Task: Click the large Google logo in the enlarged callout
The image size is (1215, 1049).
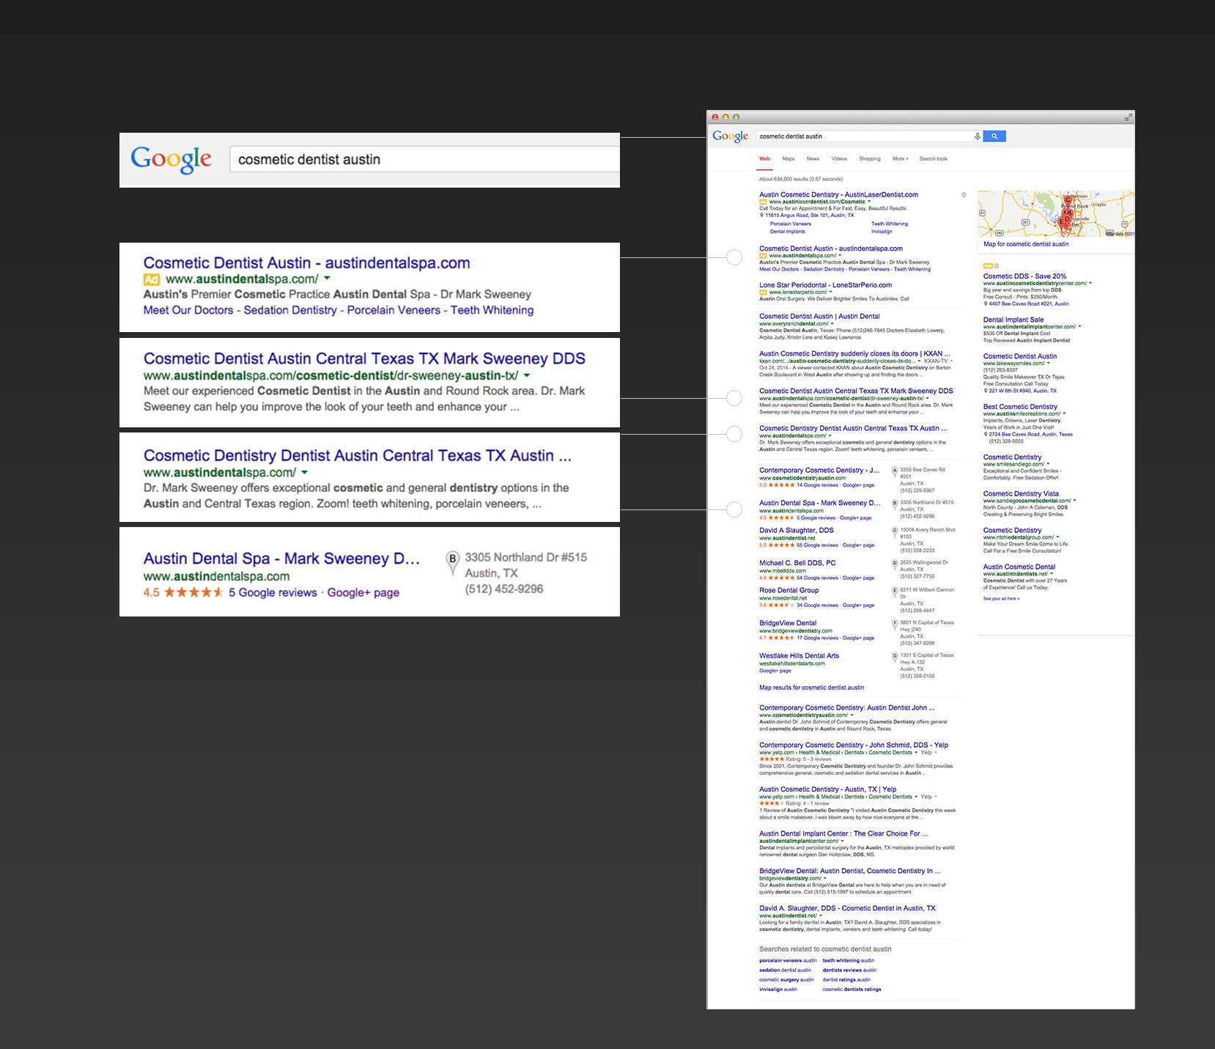Action: pyautogui.click(x=171, y=159)
